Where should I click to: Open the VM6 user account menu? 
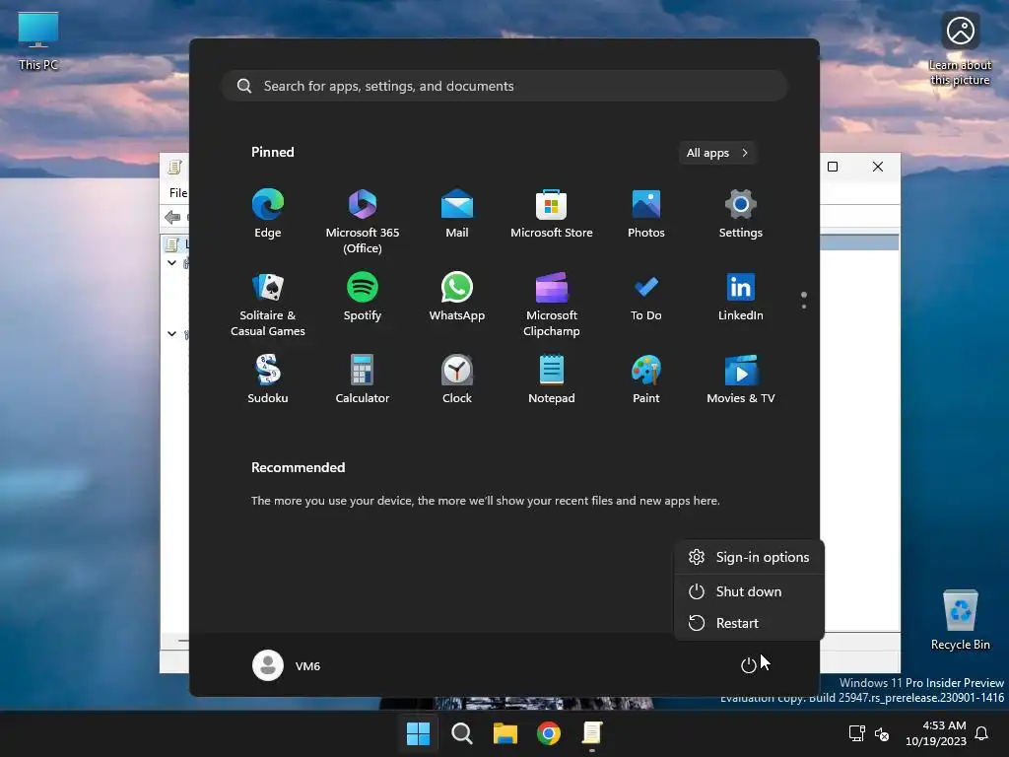click(287, 665)
